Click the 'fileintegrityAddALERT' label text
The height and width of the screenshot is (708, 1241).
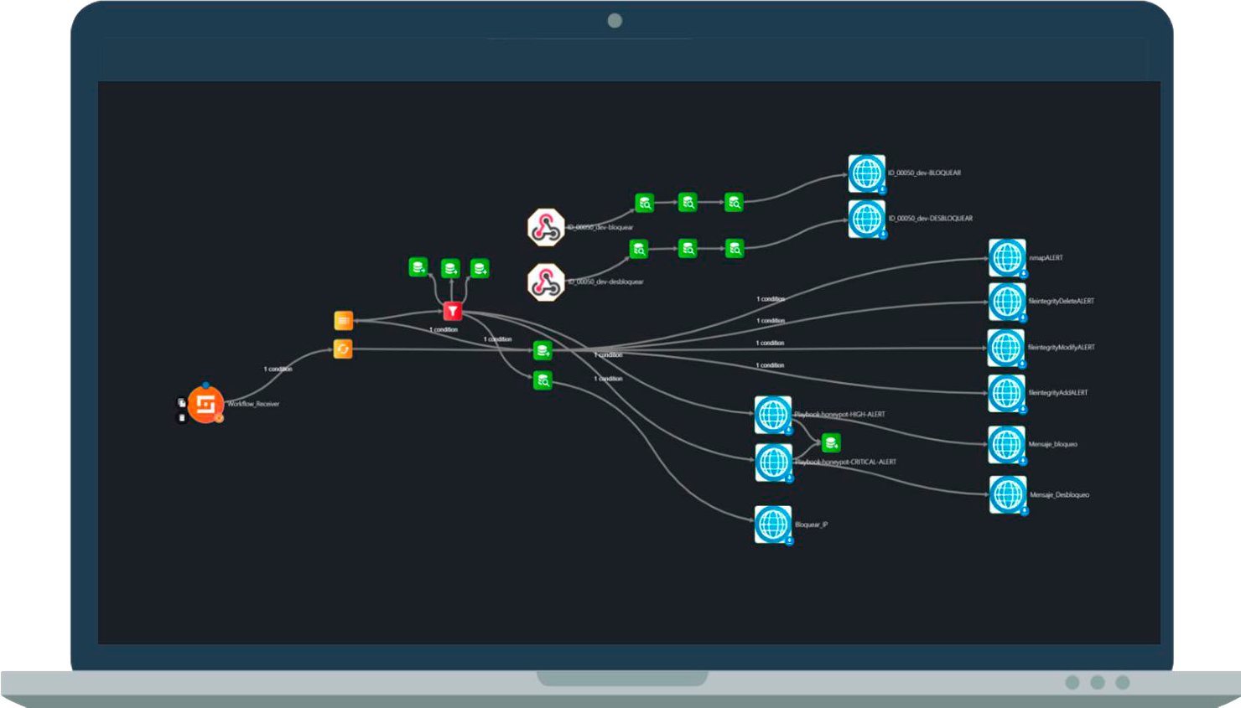(x=1058, y=392)
